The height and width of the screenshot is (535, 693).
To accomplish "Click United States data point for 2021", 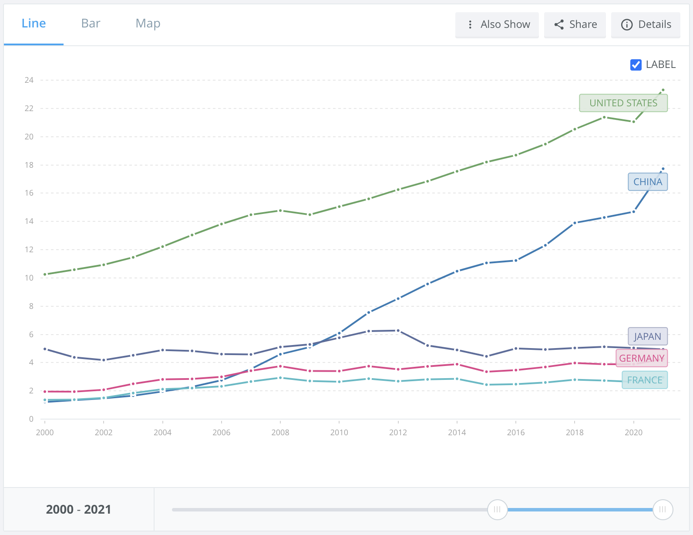I will 663,90.
